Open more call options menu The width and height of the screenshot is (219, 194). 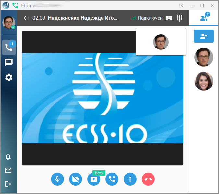[130, 179]
